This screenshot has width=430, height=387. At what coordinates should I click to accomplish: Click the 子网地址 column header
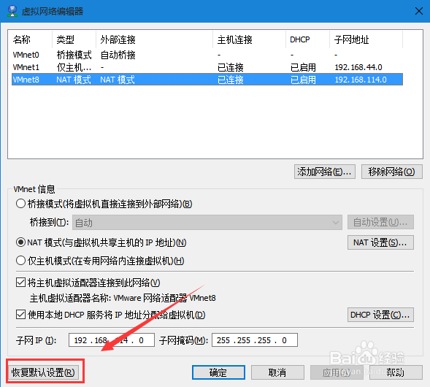tap(366, 39)
